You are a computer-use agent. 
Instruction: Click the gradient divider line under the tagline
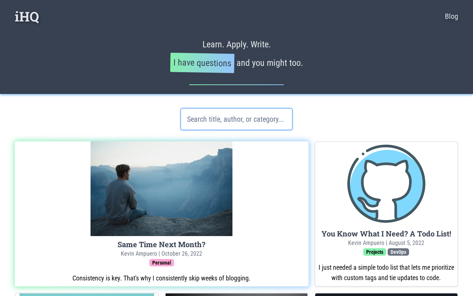pos(236,85)
